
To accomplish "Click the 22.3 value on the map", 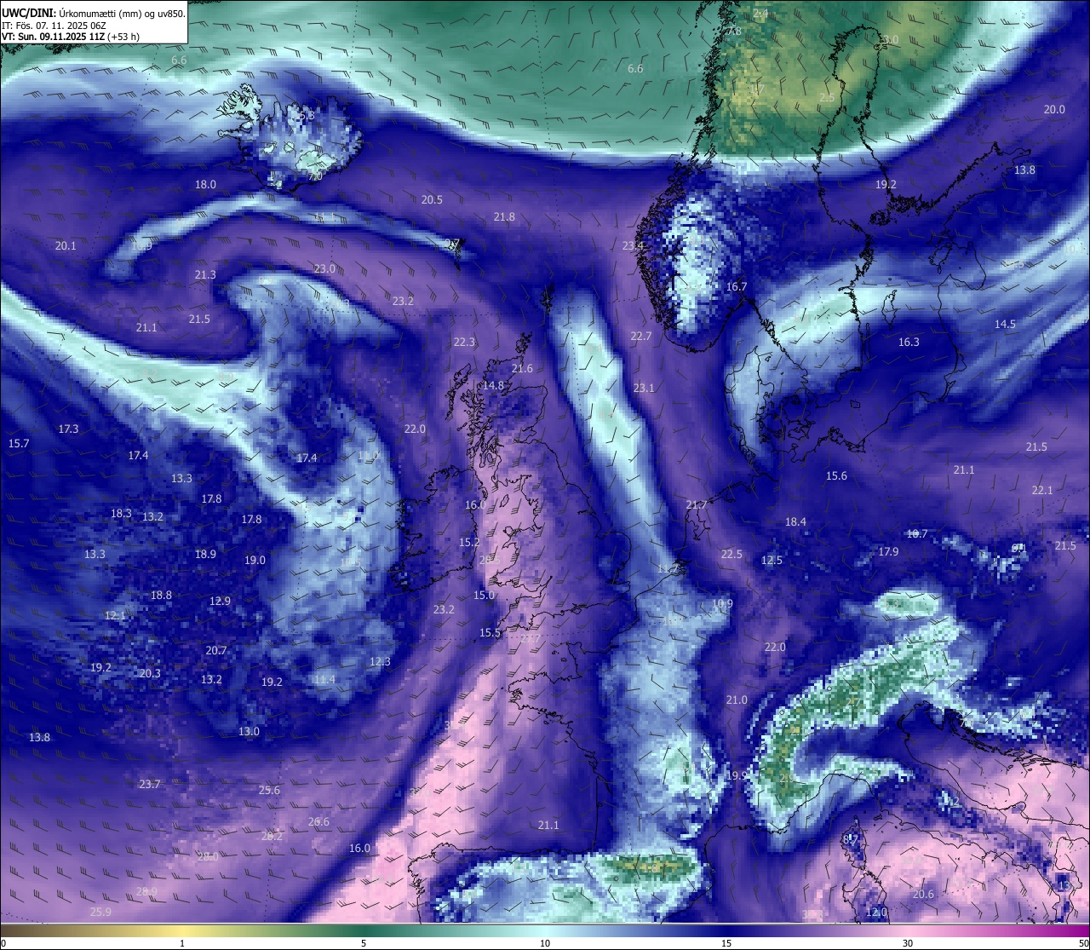I will click(x=464, y=342).
